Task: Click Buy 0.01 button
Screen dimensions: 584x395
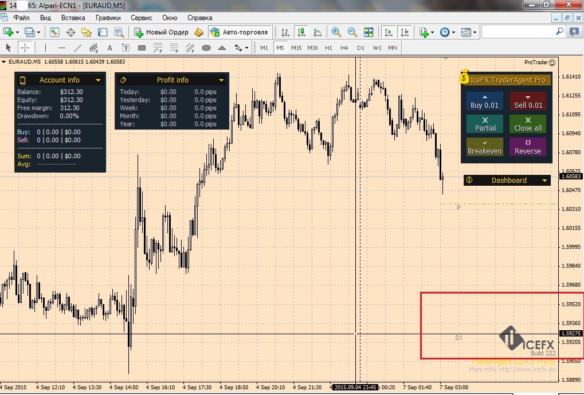Action: (484, 101)
